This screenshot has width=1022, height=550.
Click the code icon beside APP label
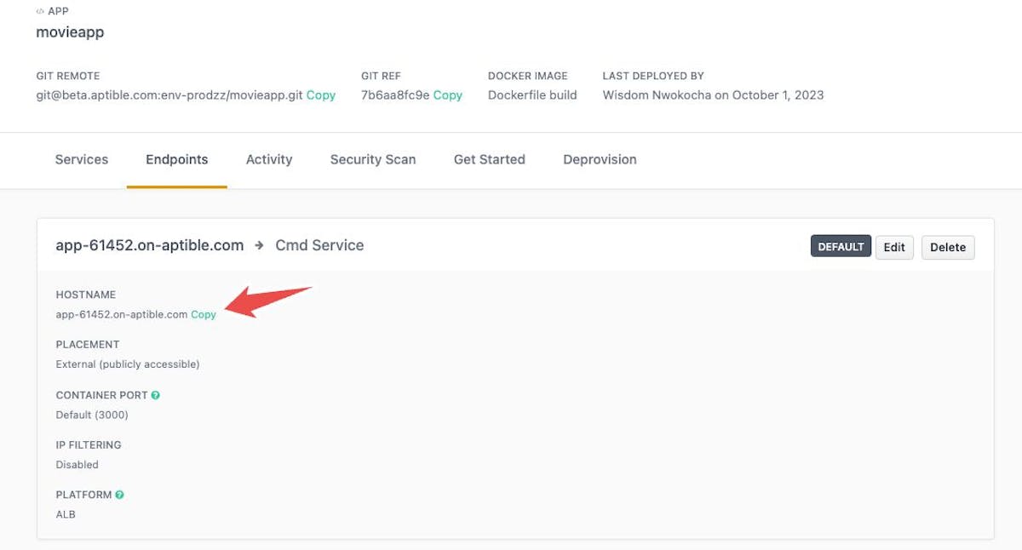point(40,12)
